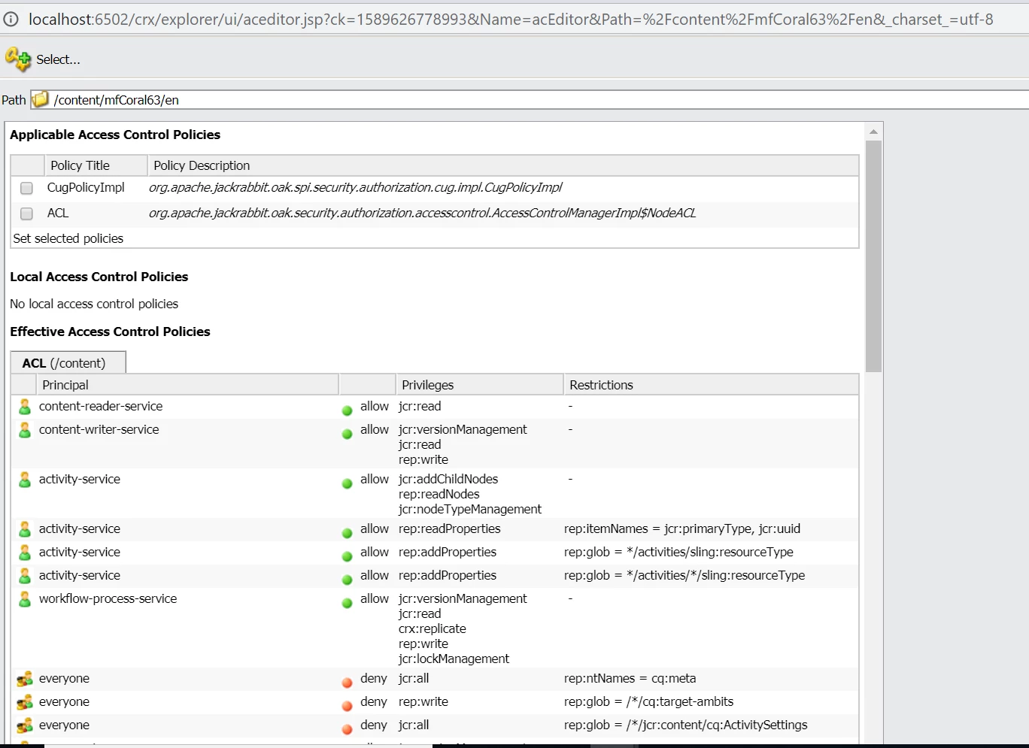Click red deny dot in cq:meta row
The image size is (1029, 748).
pos(347,683)
